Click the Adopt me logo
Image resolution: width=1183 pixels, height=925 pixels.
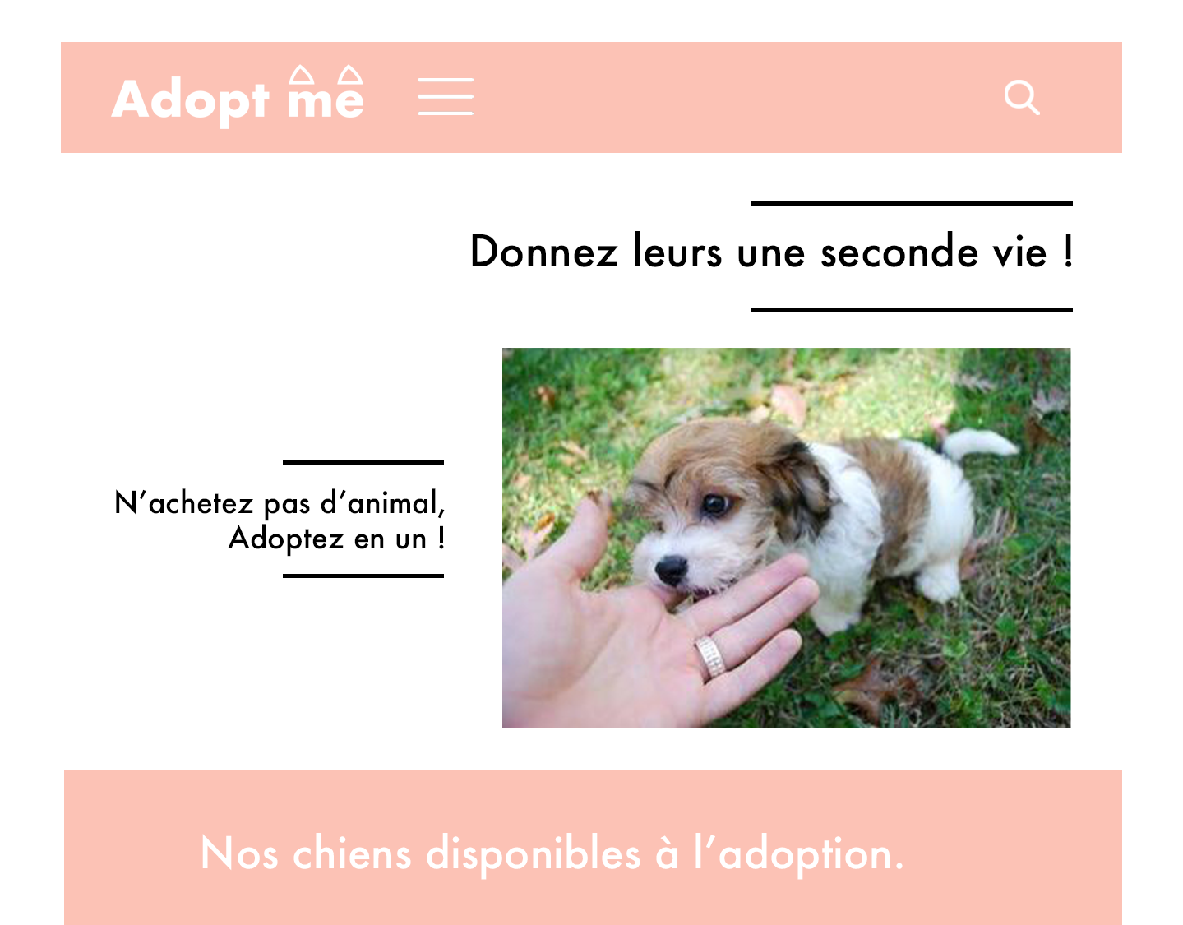(x=238, y=96)
